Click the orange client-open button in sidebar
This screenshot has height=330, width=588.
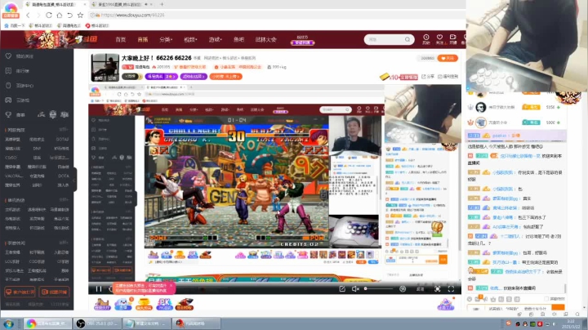tap(20, 292)
